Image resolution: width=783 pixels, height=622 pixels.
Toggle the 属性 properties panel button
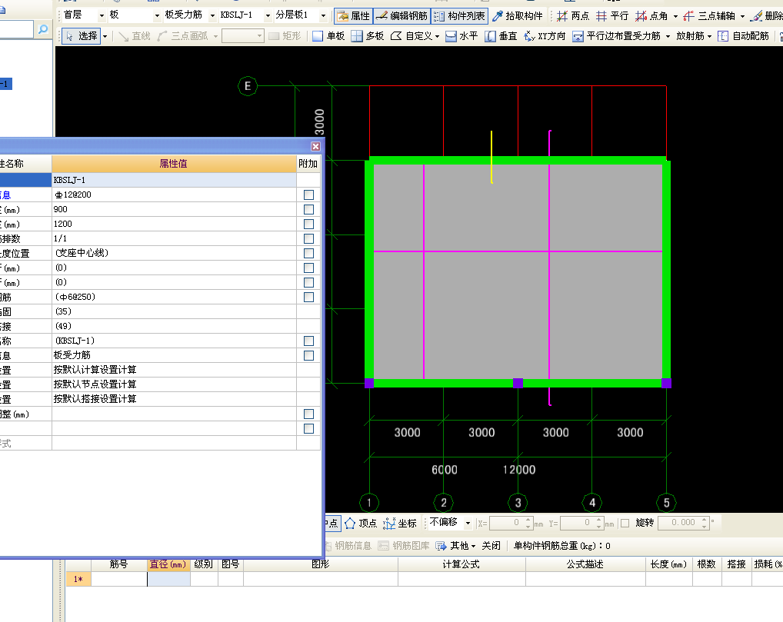tap(354, 16)
